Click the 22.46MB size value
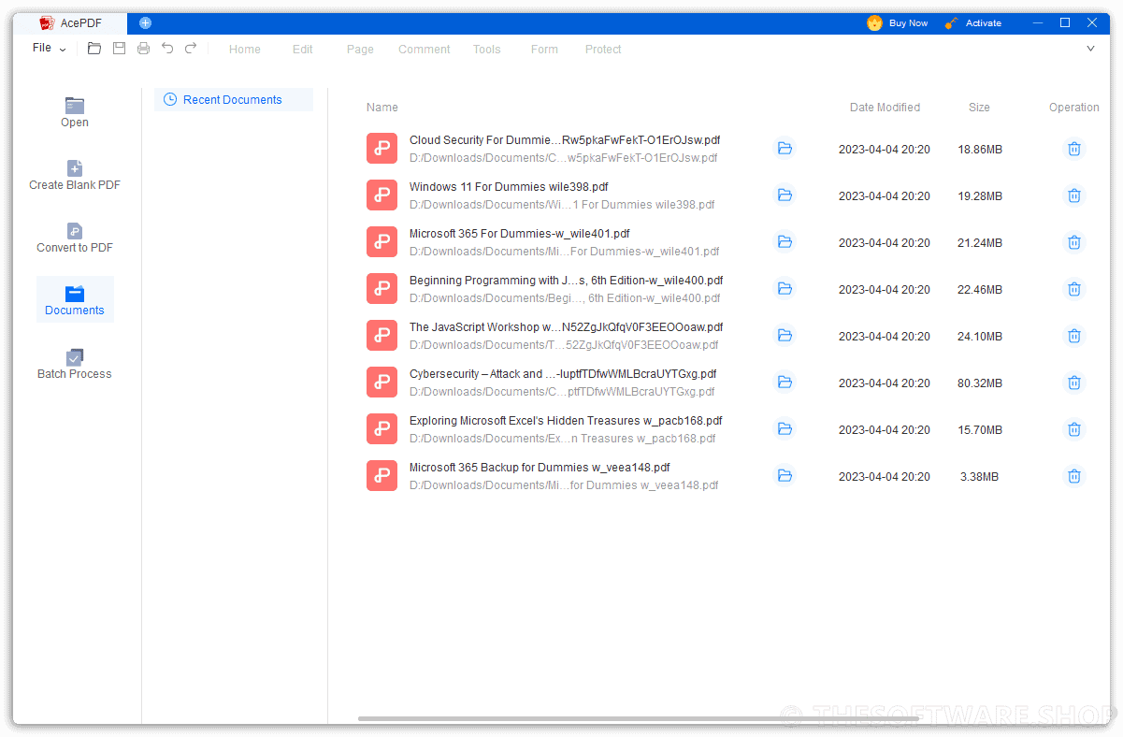 (x=980, y=290)
